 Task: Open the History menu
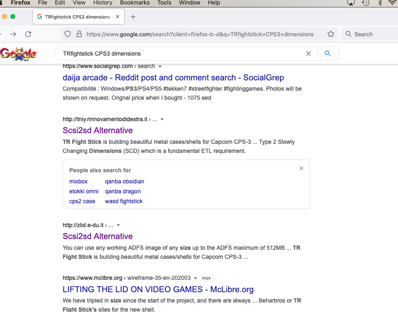point(103,3)
